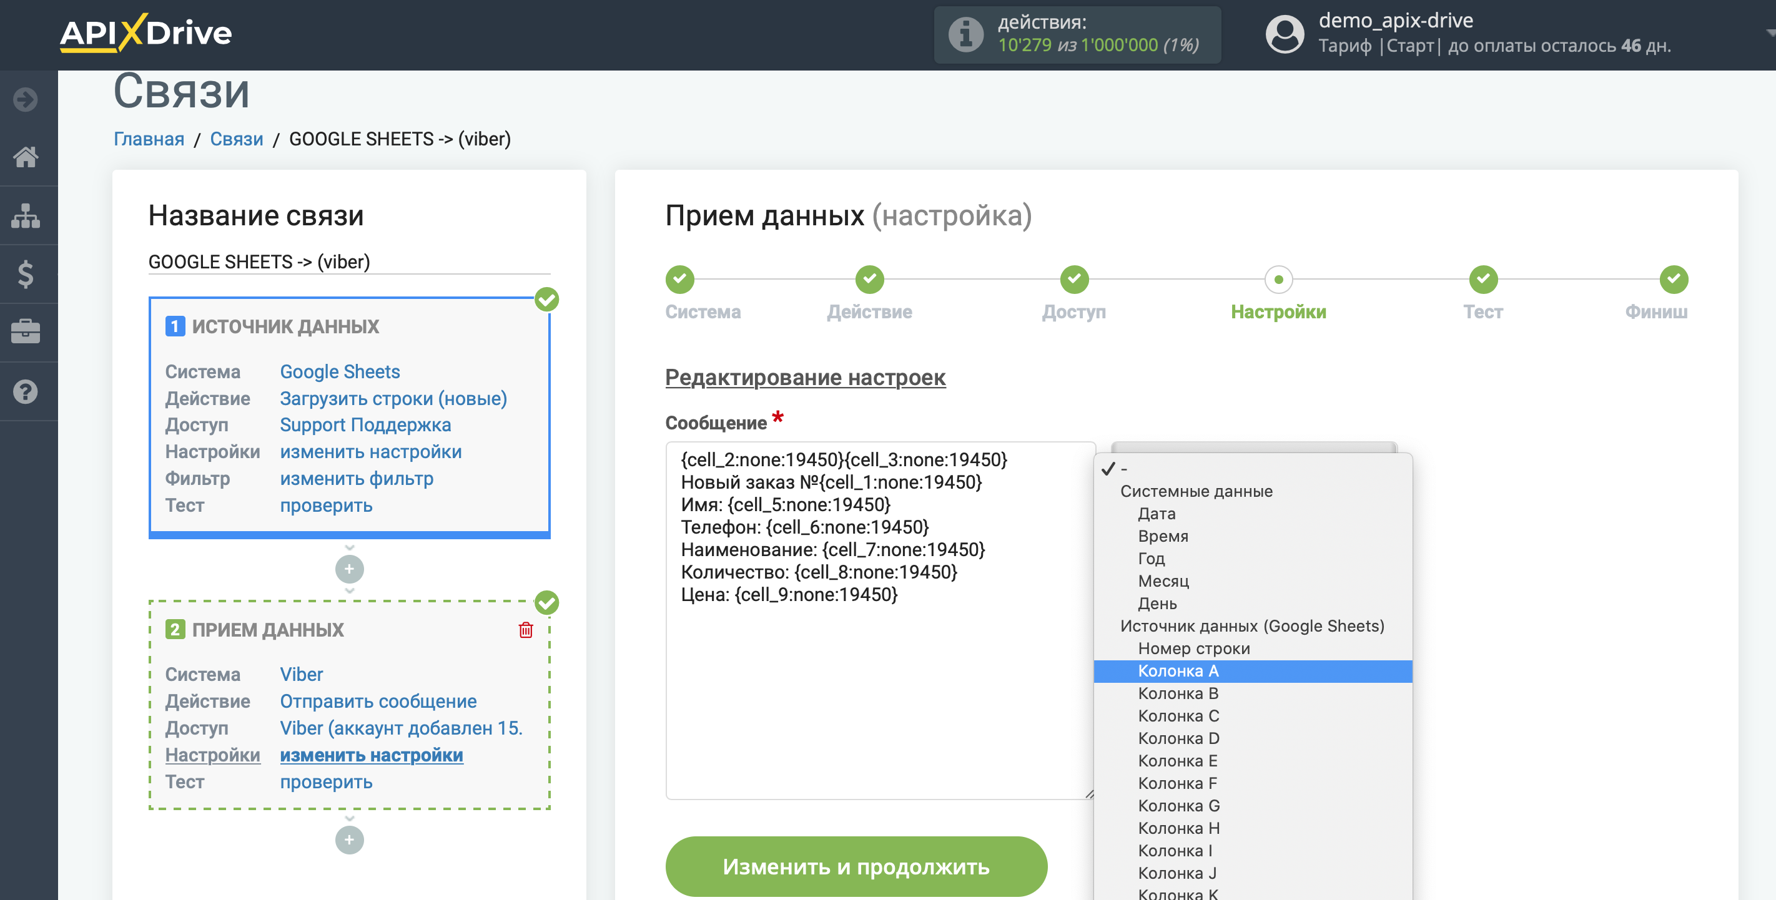Viewport: 1776px width, 900px height.
Task: Select Год from dropdown list
Action: coord(1253,558)
